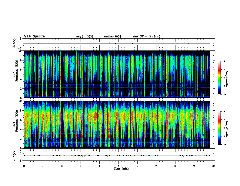Click the 2 kHz tick on ch.2 frequency axis
Image resolution: width=240 pixels, height=186 pixels.
coord(21,139)
